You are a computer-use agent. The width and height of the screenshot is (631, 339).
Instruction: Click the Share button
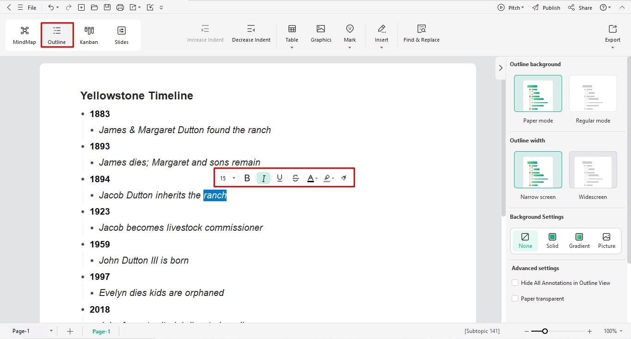click(580, 7)
